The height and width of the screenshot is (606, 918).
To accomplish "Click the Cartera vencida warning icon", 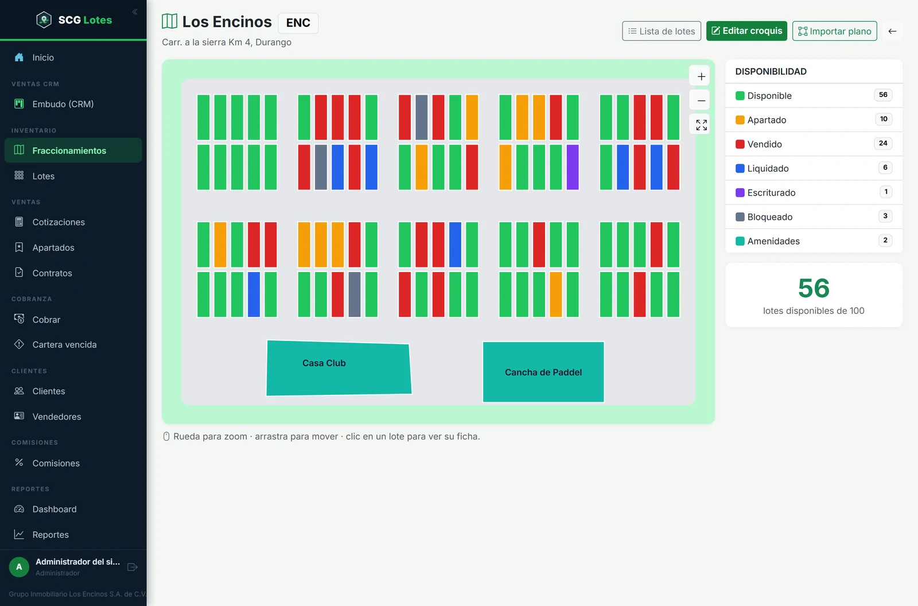I will pyautogui.click(x=19, y=344).
